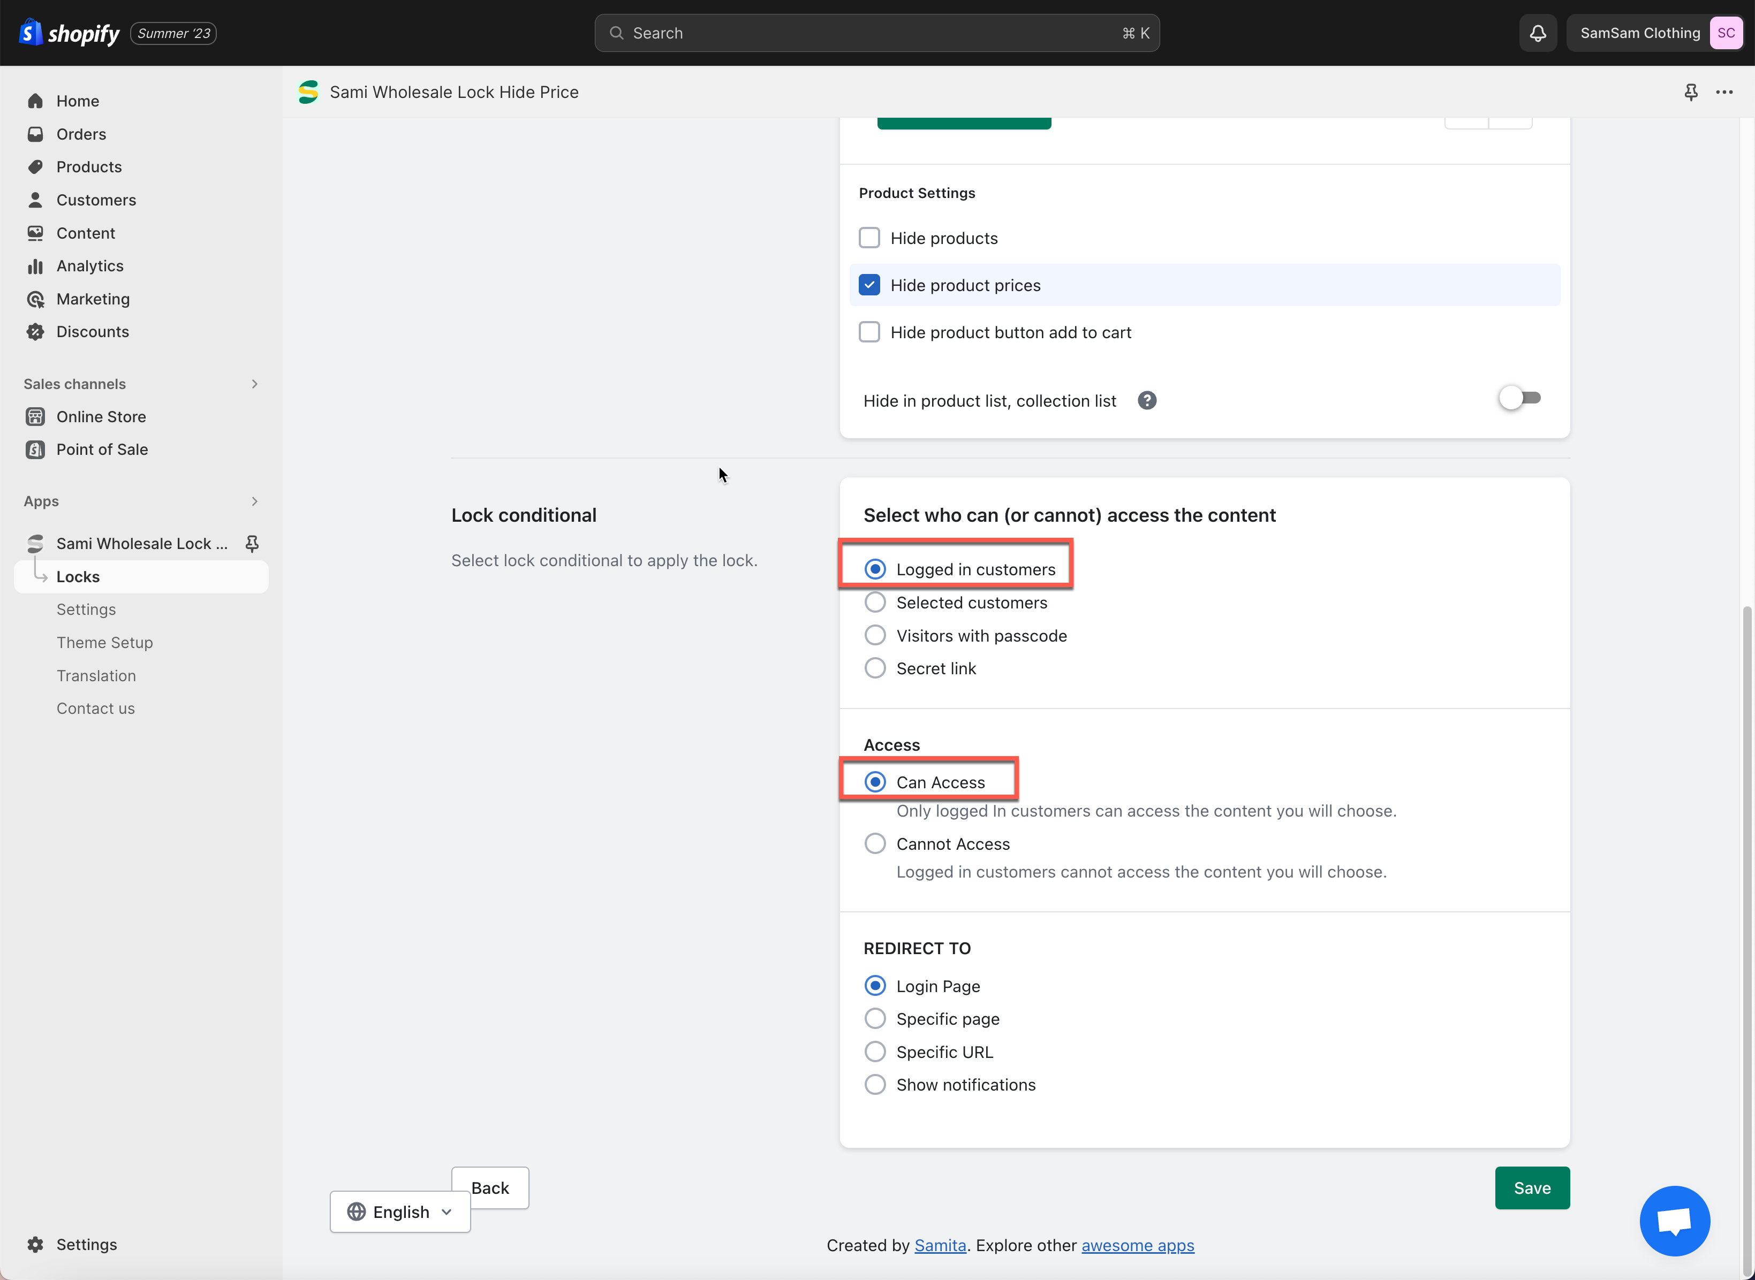The width and height of the screenshot is (1755, 1280).
Task: Click the Orders inbox icon
Action: click(x=36, y=134)
